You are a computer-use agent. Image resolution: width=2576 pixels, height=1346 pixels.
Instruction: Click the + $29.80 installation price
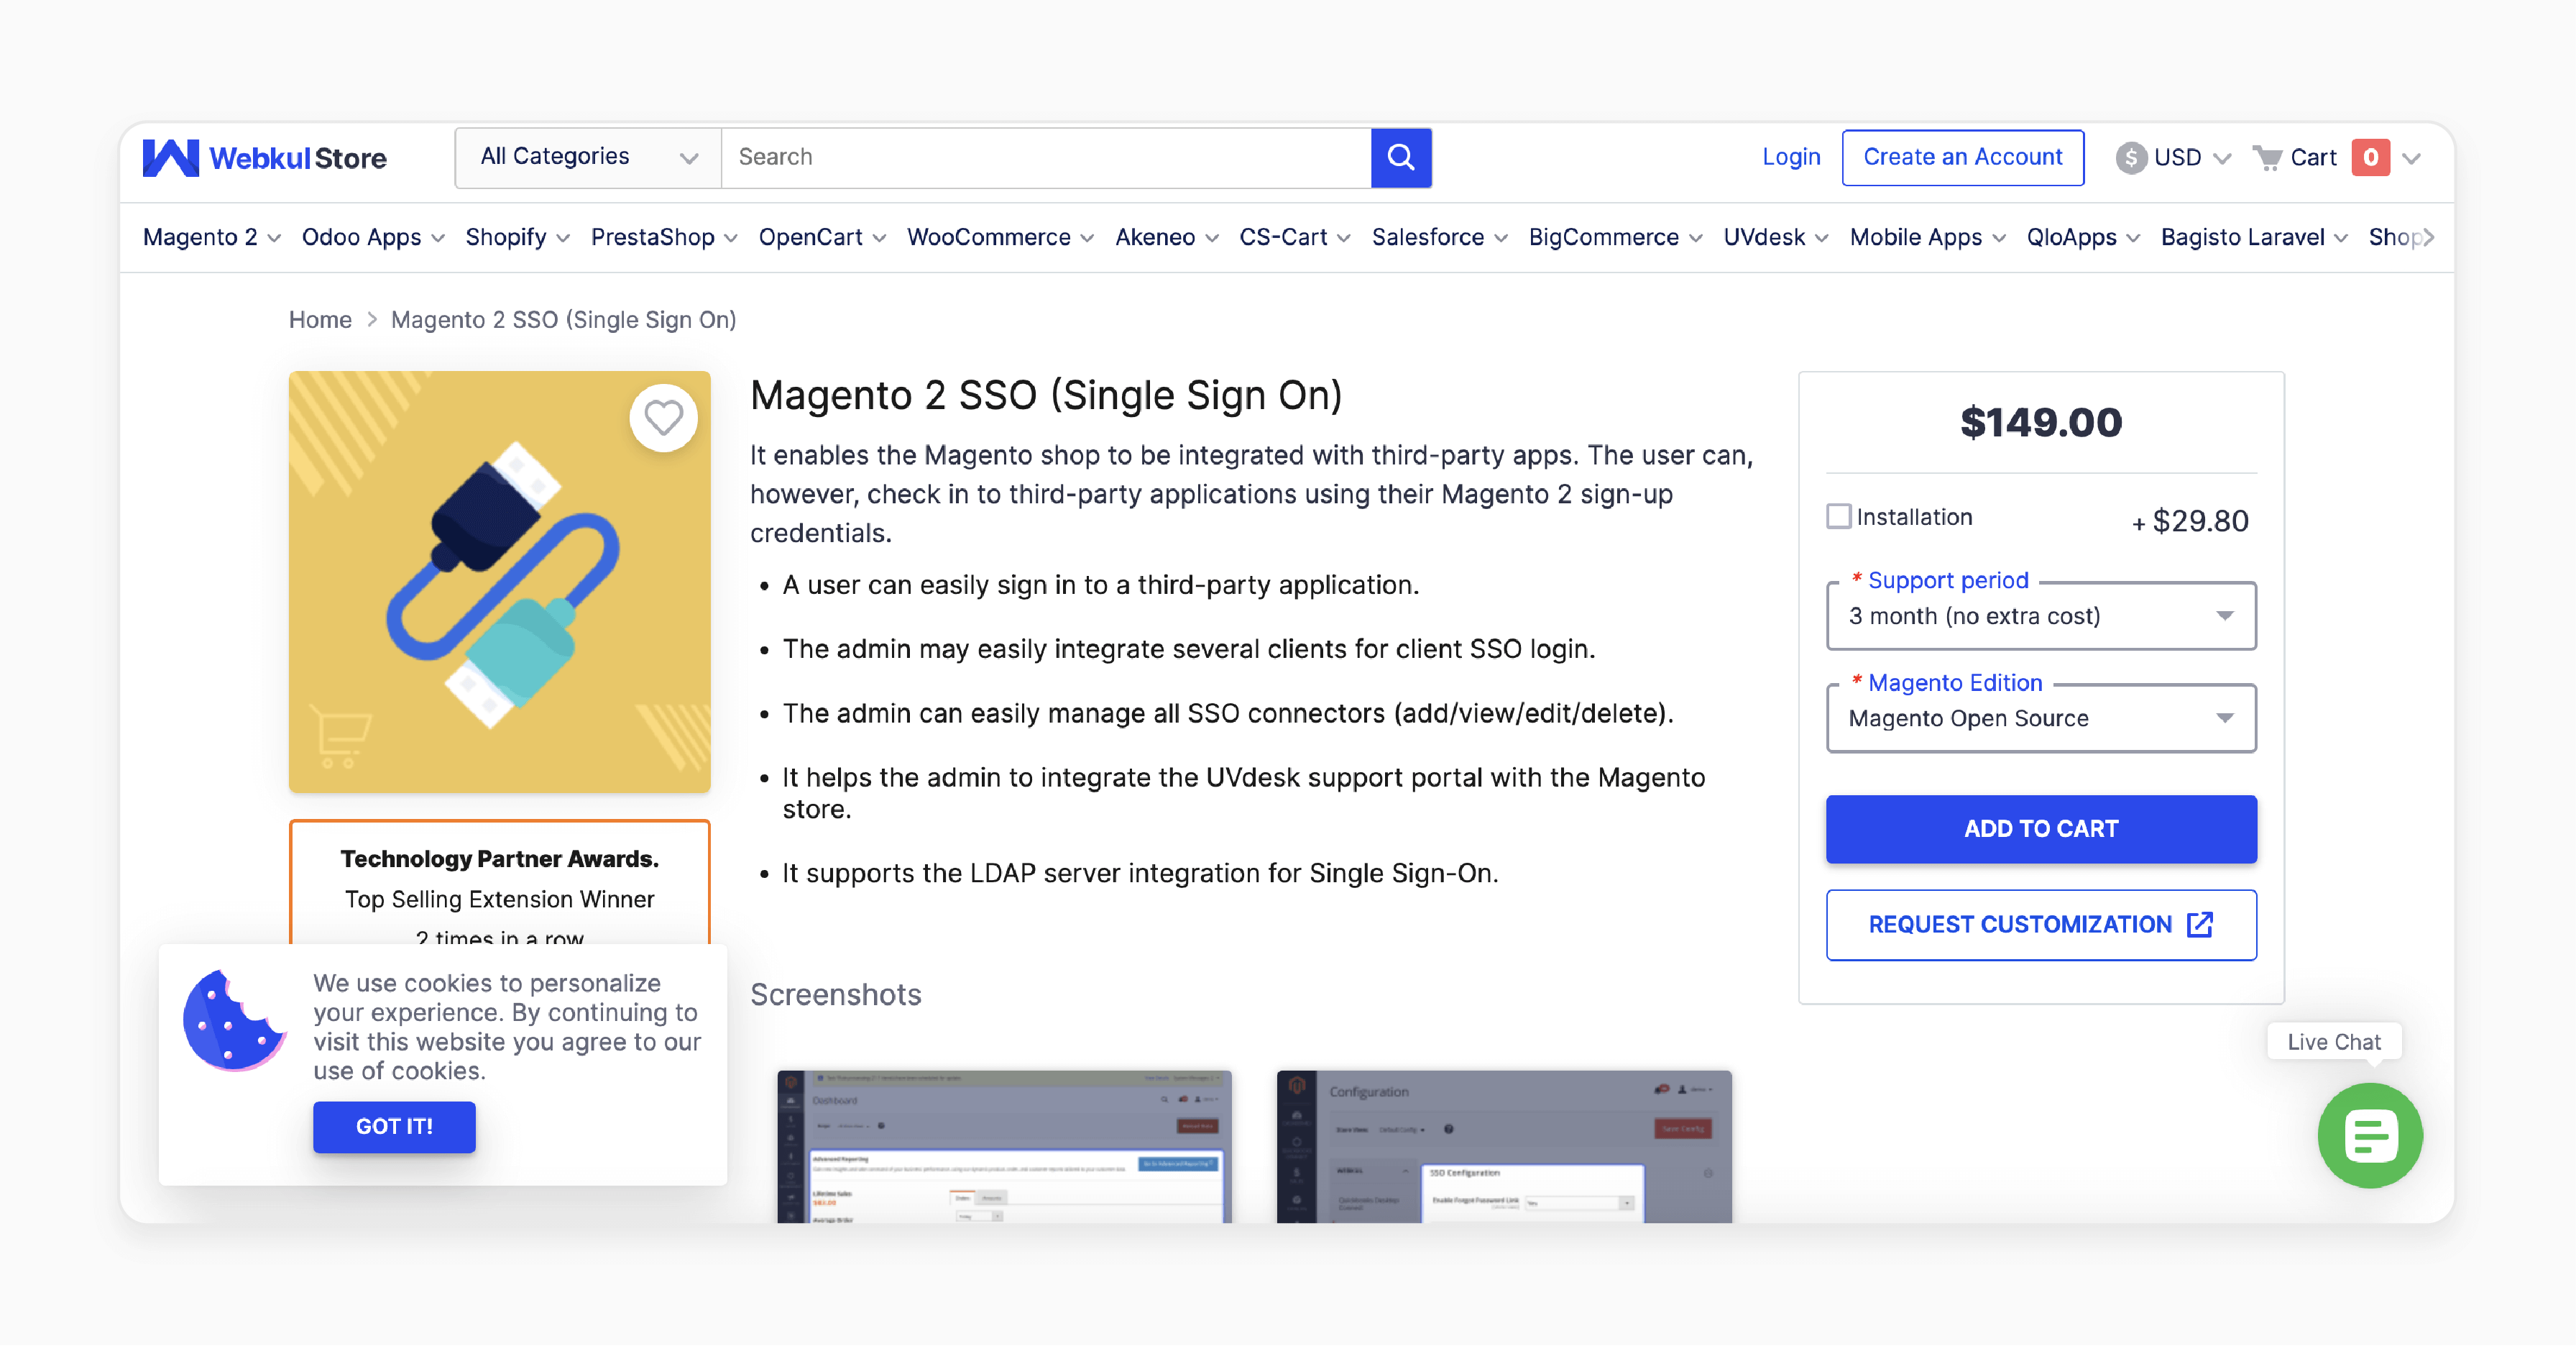(2190, 521)
